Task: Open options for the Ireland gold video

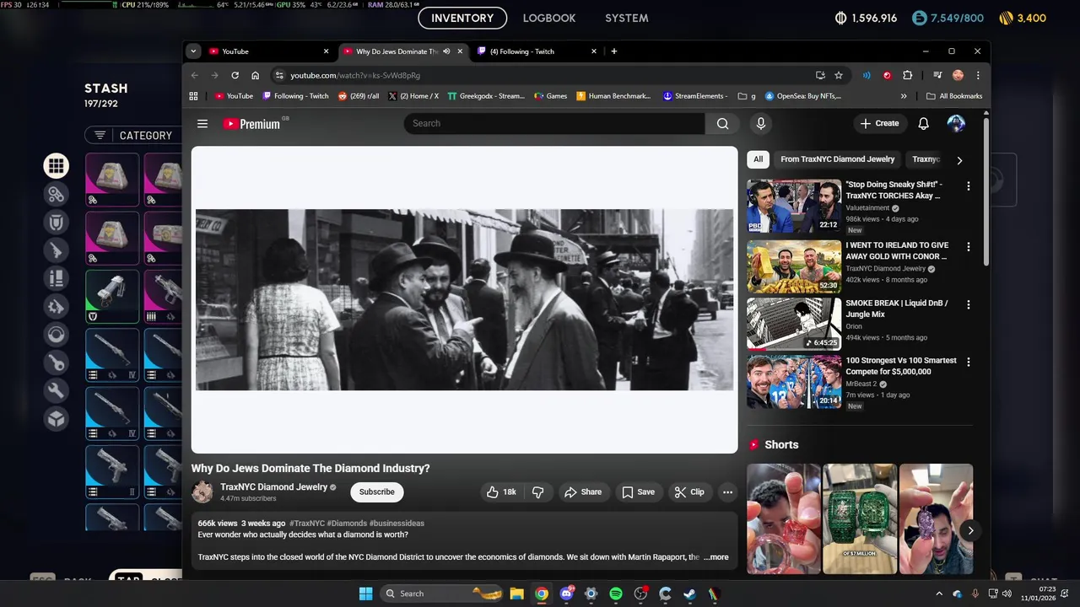Action: pyautogui.click(x=968, y=246)
